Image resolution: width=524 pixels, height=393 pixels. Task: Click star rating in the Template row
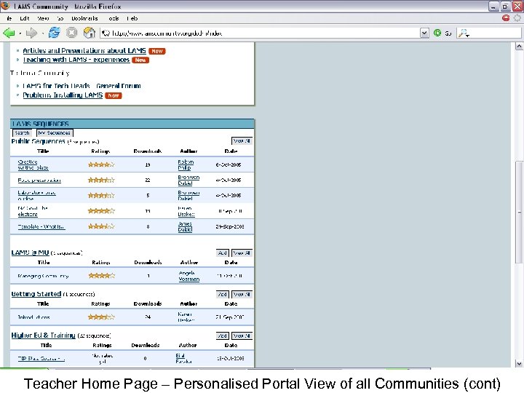101,226
